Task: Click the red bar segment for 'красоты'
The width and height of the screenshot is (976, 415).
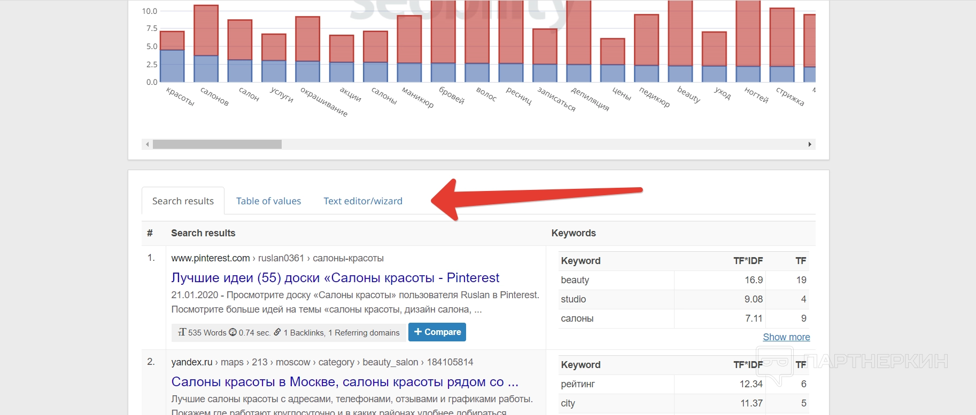Action: pyautogui.click(x=172, y=41)
